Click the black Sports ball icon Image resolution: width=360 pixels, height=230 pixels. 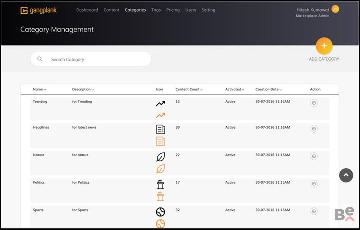[x=160, y=212]
